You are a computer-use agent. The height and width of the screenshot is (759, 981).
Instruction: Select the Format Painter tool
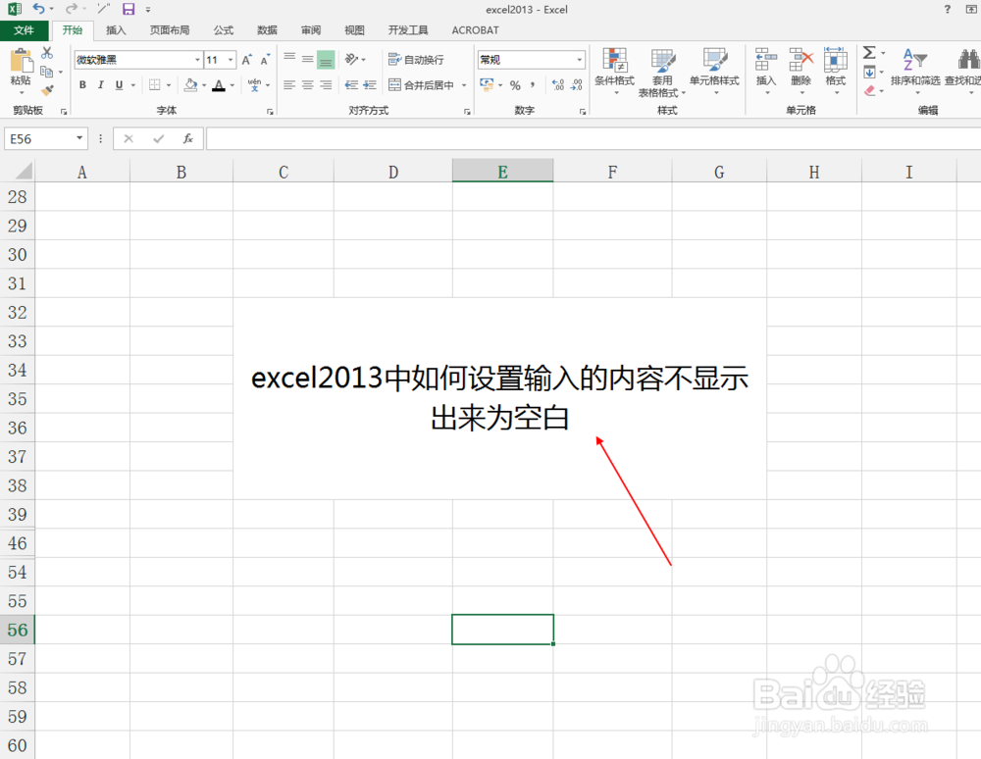coord(46,90)
